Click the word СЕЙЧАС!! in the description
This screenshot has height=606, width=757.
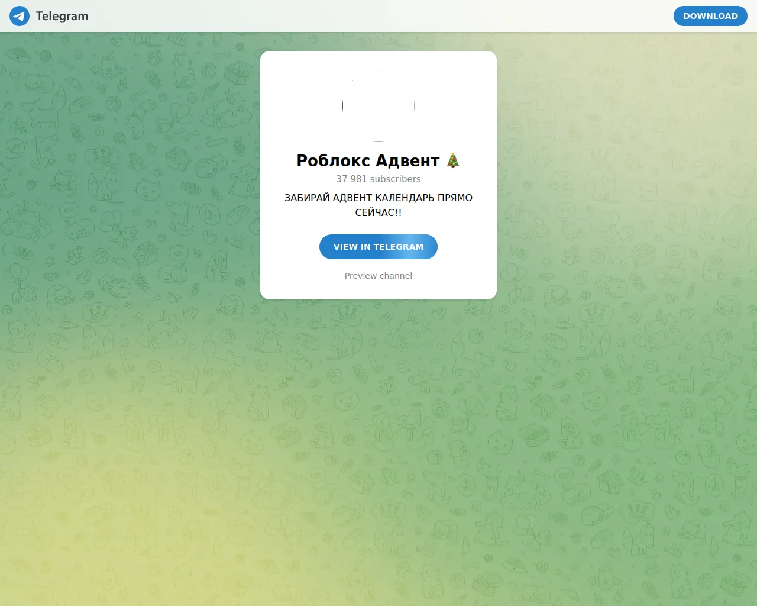click(378, 212)
